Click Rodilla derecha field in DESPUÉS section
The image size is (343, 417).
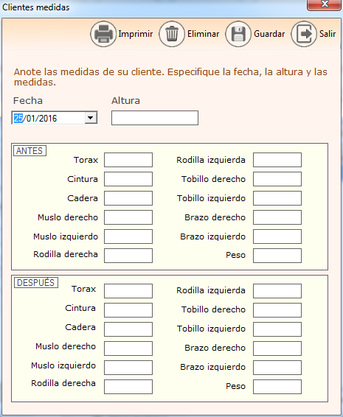click(x=128, y=387)
